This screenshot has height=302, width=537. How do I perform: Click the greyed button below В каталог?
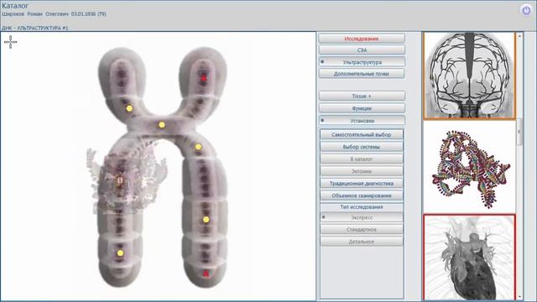pyautogui.click(x=362, y=171)
